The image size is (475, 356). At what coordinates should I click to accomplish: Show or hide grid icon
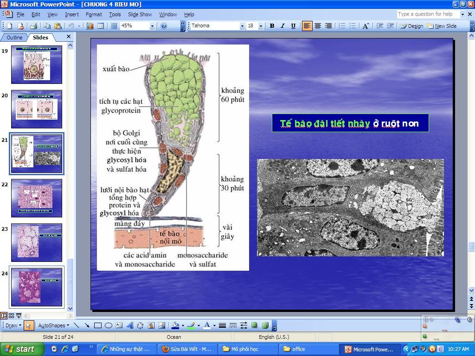114,26
